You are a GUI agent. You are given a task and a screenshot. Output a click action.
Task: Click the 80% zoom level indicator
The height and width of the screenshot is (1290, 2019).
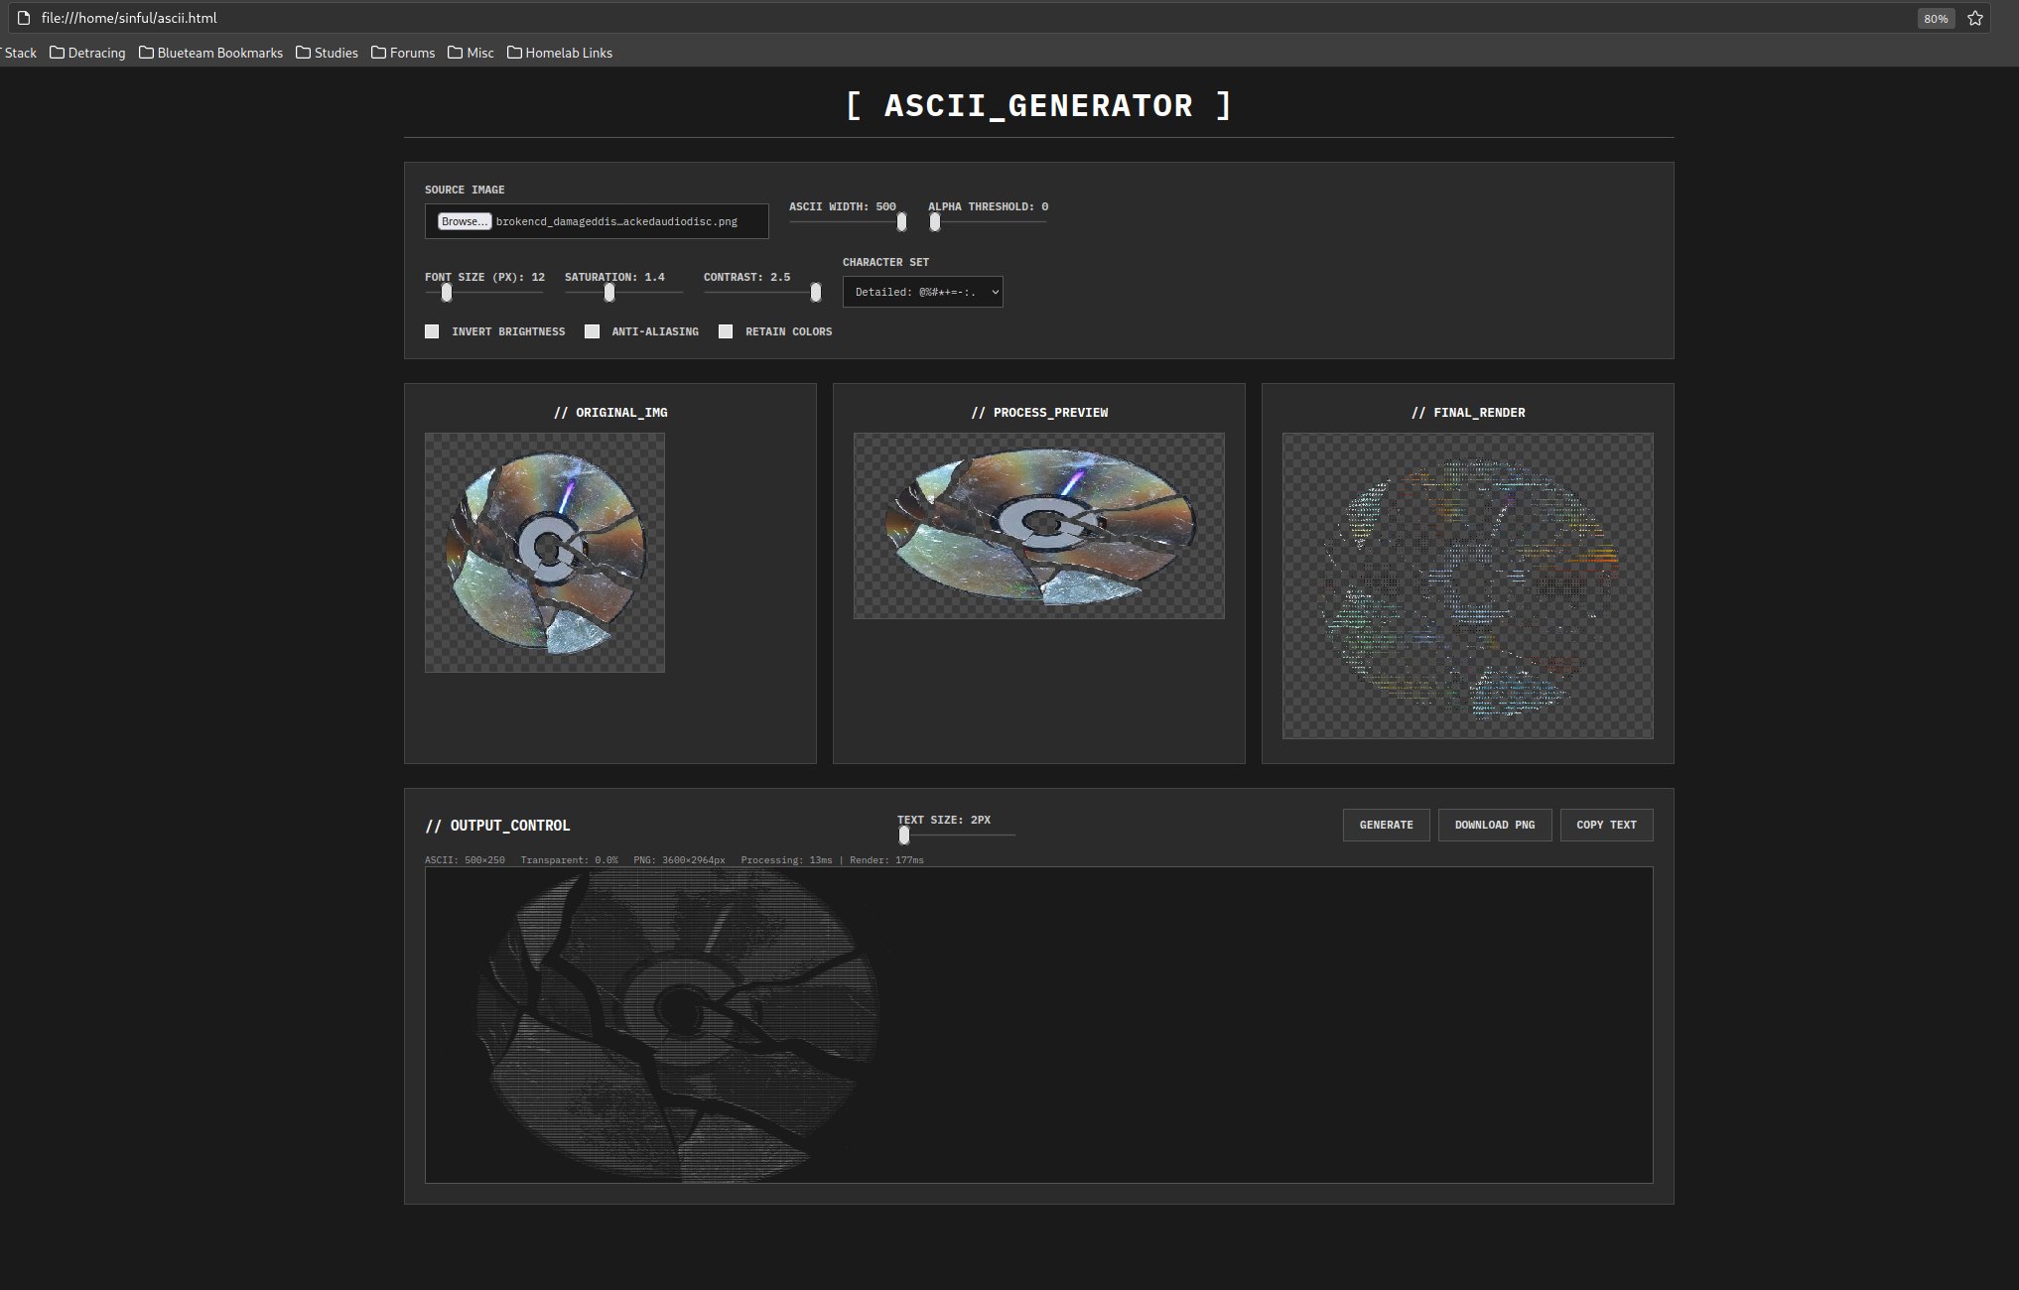point(1936,18)
